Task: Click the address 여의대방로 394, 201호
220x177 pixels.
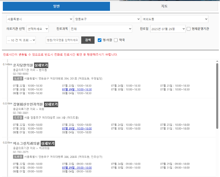Action: [63, 78]
